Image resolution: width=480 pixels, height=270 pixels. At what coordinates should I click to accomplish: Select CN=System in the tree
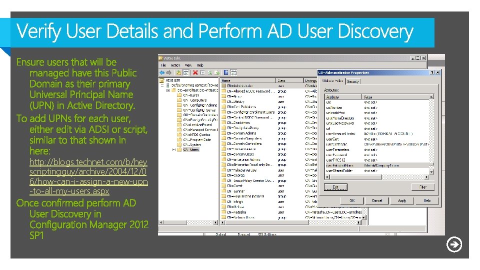point(192,145)
